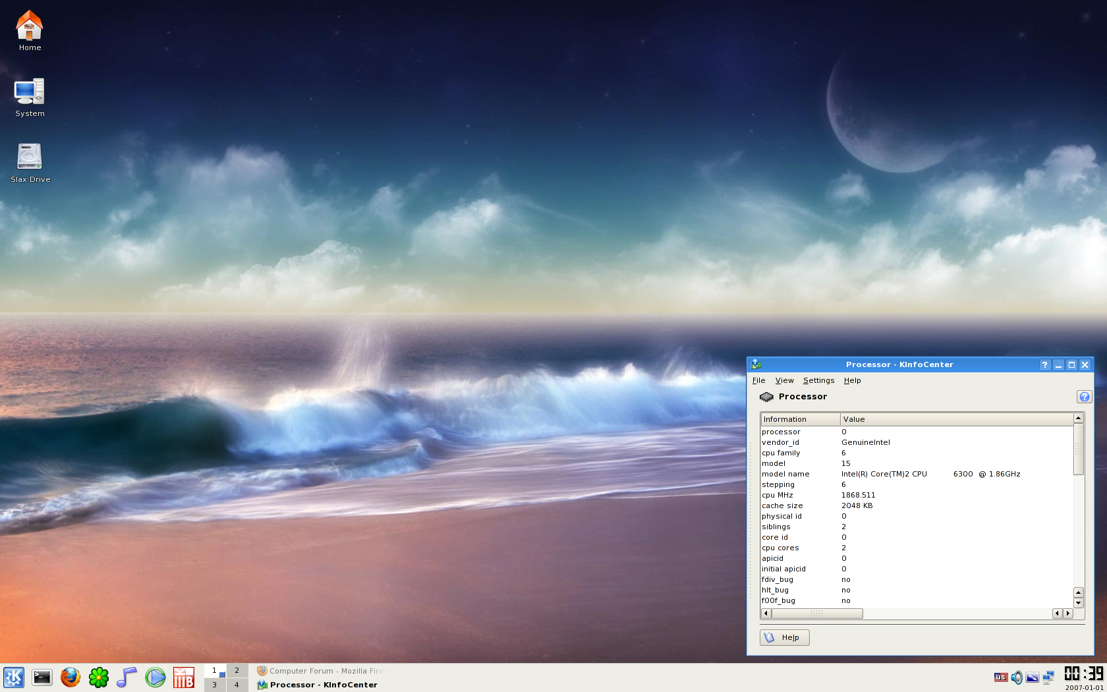Screen dimensions: 1107x692
Task: Switch to virtual desktop 2
Action: point(237,671)
